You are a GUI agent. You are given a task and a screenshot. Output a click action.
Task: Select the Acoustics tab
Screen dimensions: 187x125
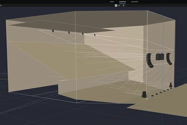coord(122,2)
